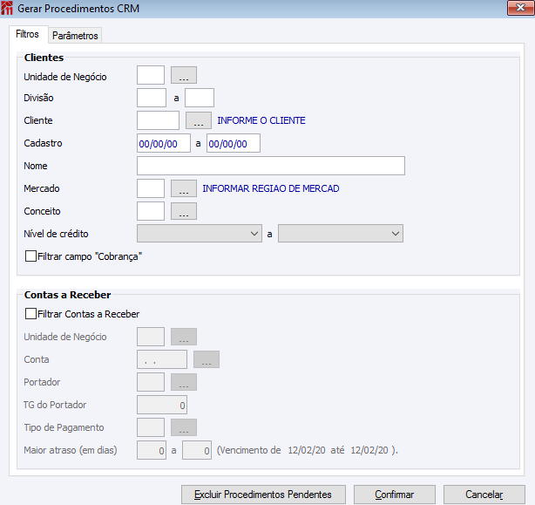Click the 'Clientes' group heading

(x=44, y=58)
